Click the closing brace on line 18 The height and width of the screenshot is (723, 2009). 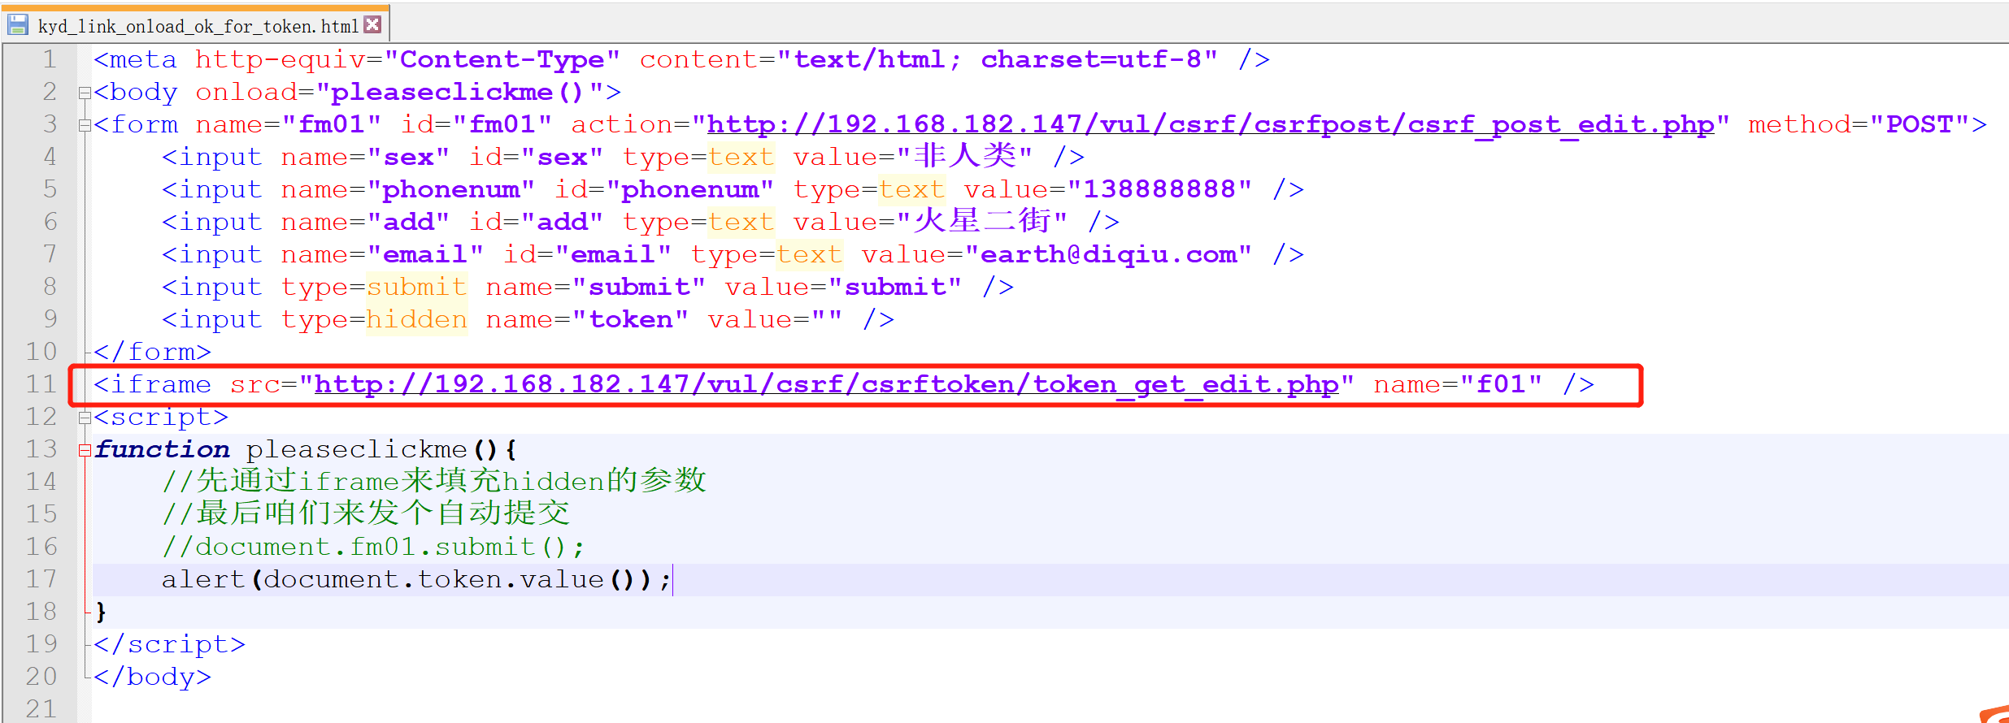coord(101,612)
